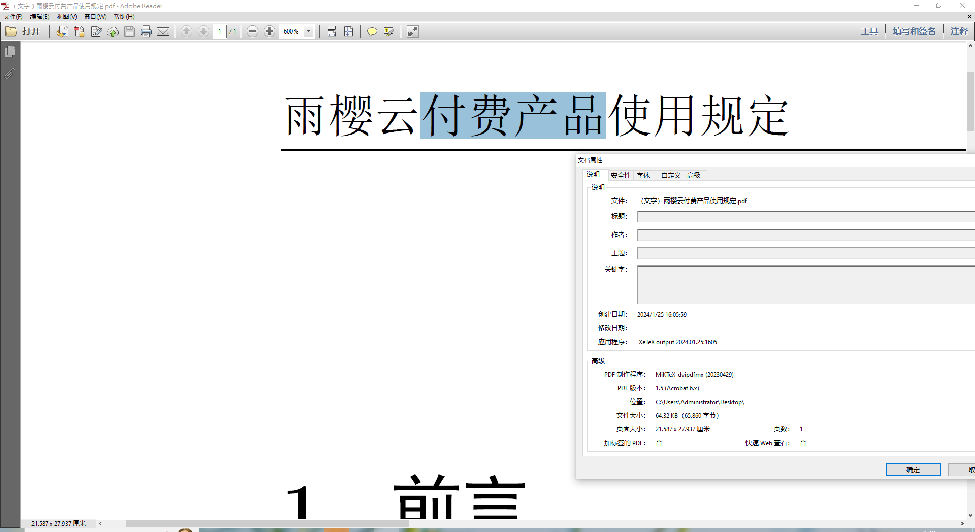The width and height of the screenshot is (975, 532).
Task: Click the scroll right arrow
Action: tap(962, 523)
